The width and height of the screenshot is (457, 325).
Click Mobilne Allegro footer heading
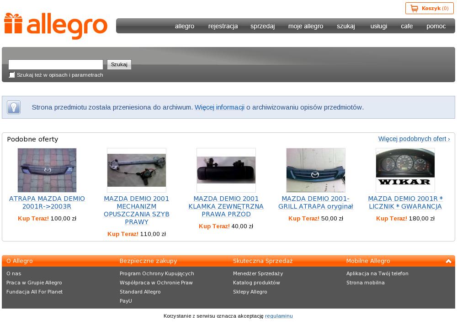point(368,261)
